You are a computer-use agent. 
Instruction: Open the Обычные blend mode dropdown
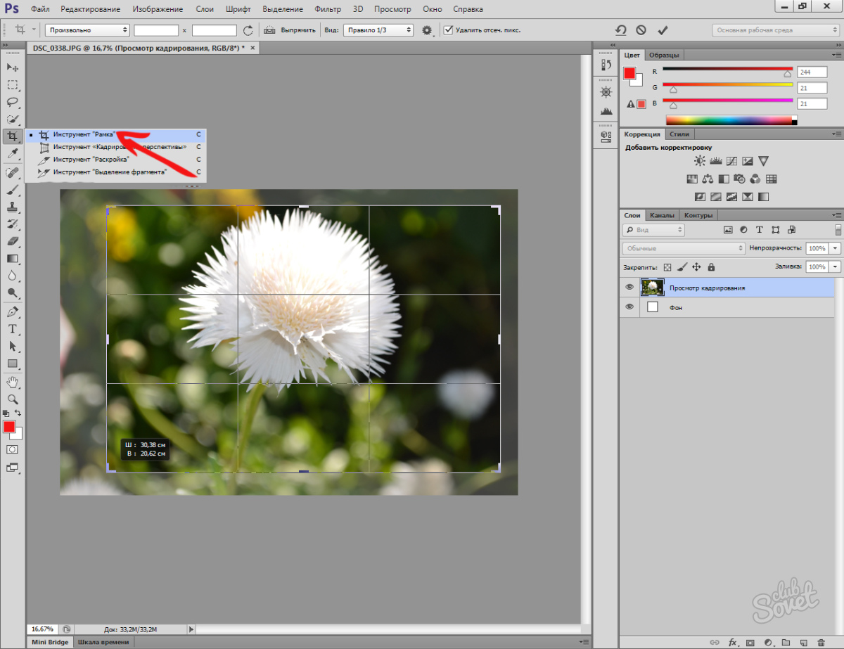click(684, 248)
